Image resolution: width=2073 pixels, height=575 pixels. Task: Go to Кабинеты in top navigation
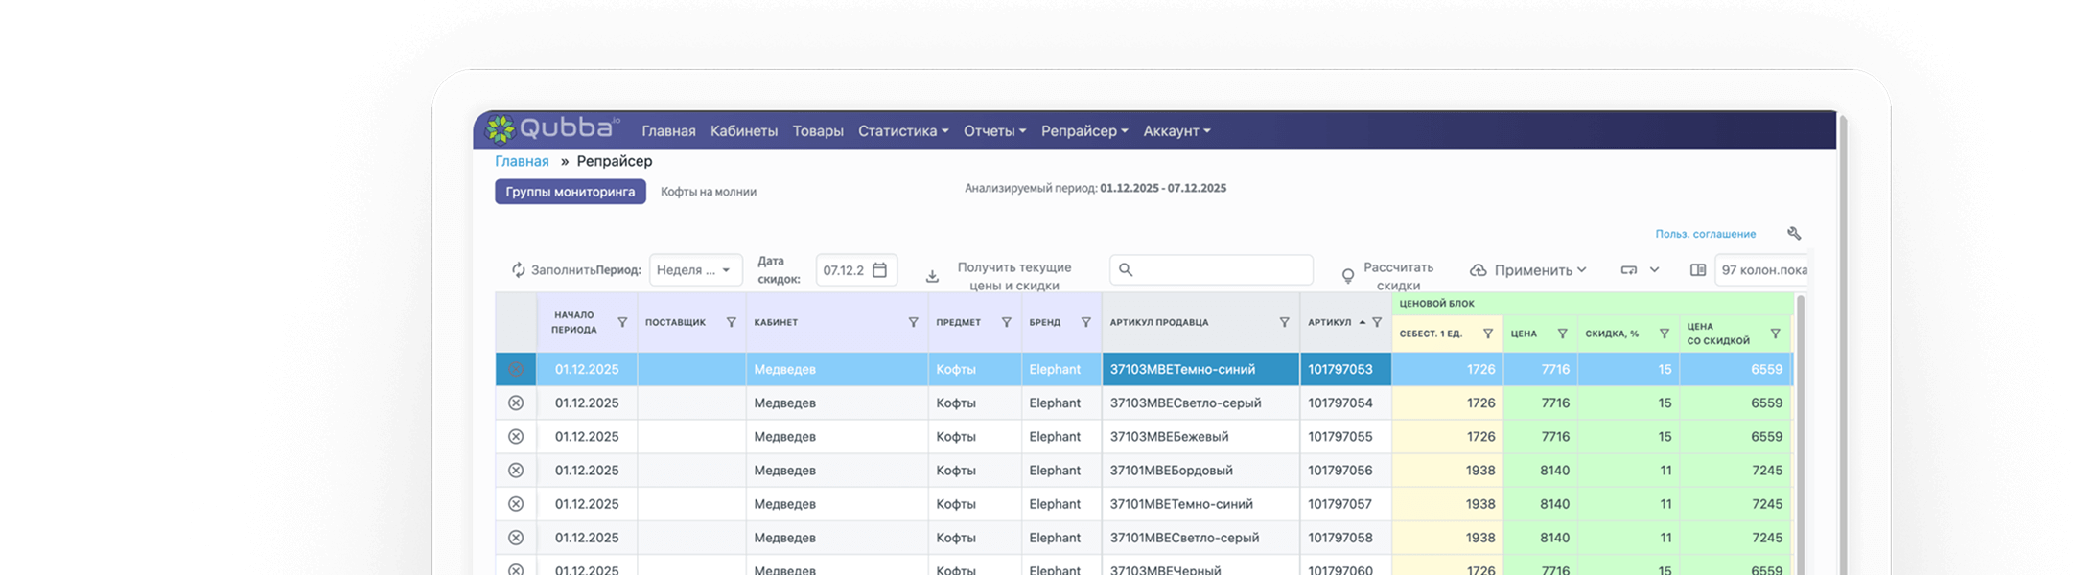click(743, 131)
